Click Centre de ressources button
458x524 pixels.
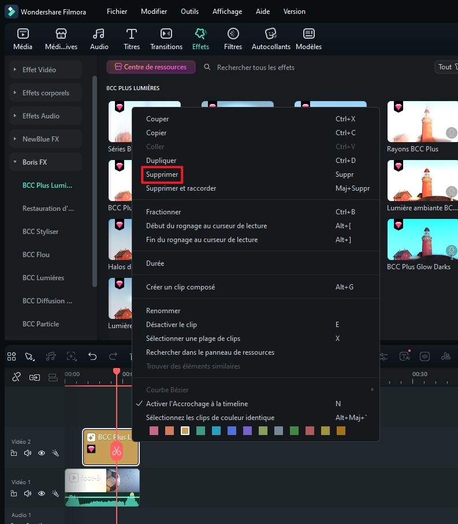pos(151,67)
